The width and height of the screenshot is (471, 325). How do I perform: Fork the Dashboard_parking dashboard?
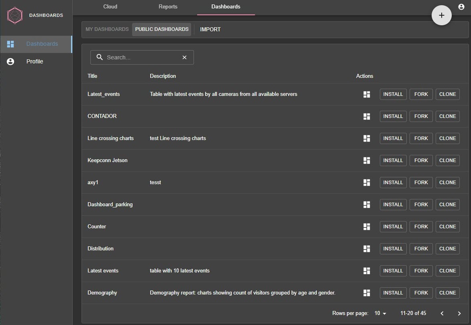tap(421, 205)
